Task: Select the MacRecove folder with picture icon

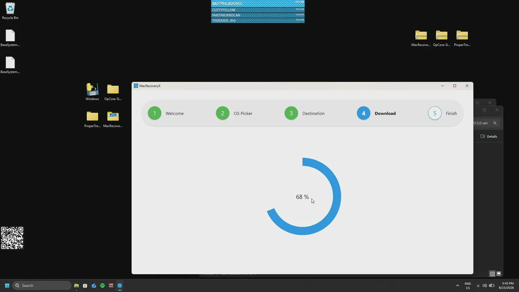Action: pos(113,119)
